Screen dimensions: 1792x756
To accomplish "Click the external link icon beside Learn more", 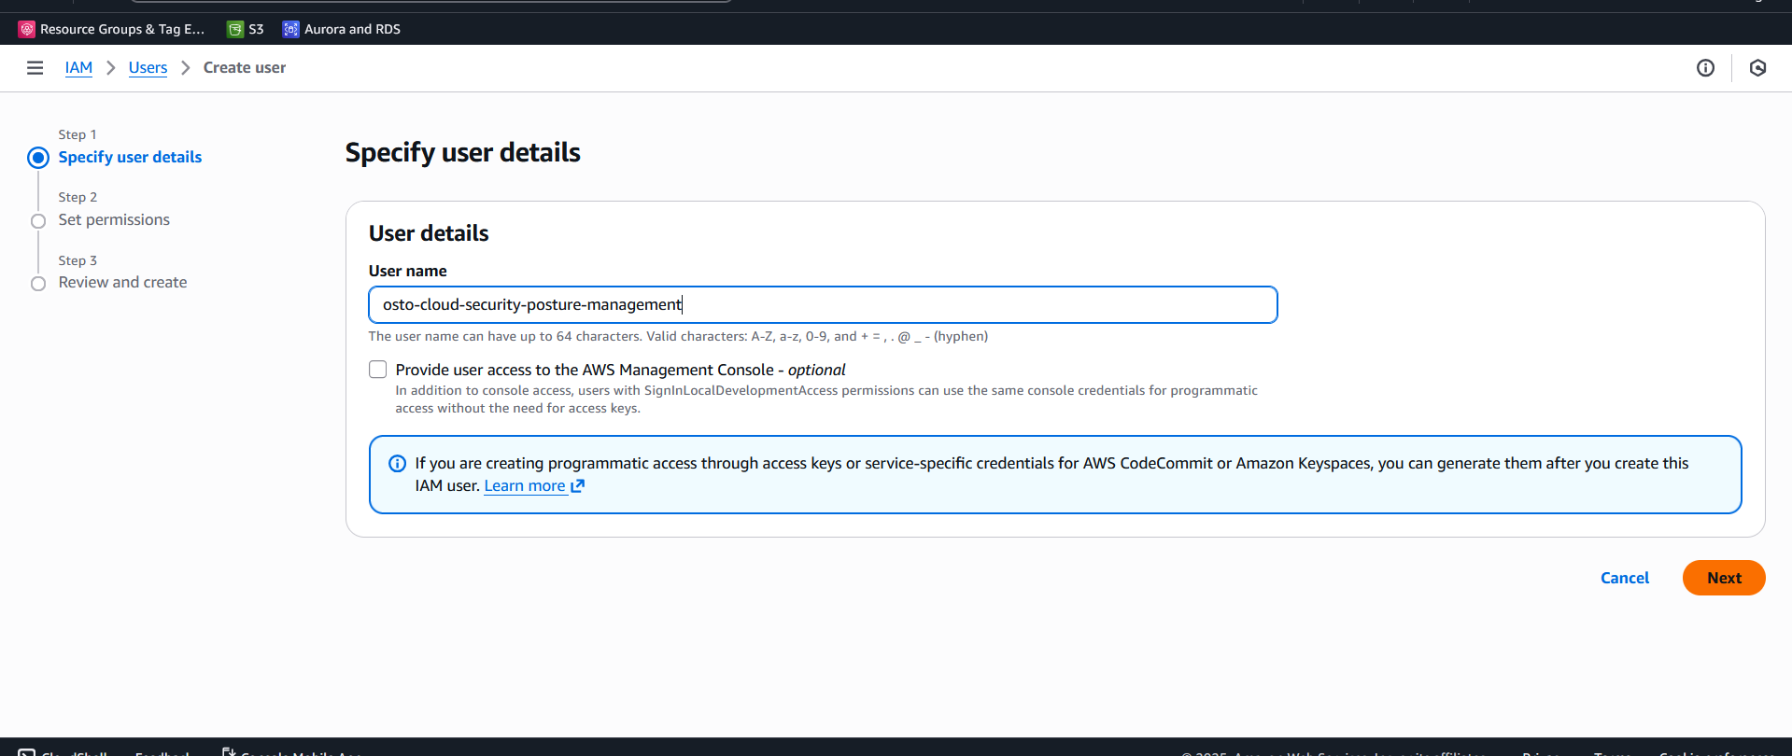I will (x=578, y=486).
